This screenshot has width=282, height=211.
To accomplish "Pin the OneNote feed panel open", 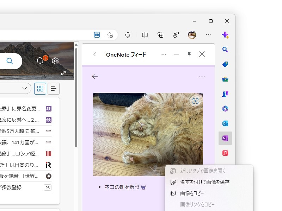I will [x=189, y=54].
